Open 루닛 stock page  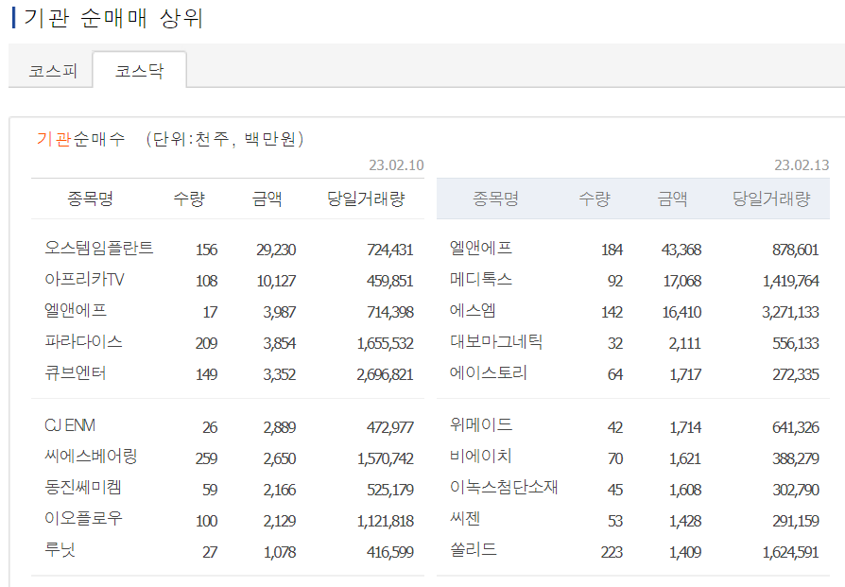(x=60, y=551)
